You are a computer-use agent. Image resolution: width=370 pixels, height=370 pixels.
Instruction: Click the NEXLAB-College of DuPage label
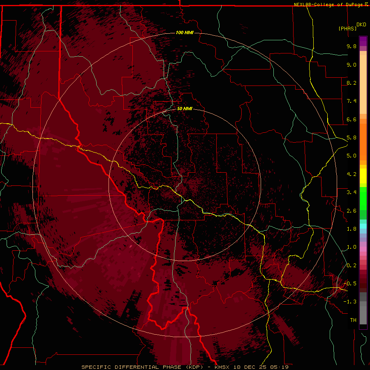click(329, 5)
